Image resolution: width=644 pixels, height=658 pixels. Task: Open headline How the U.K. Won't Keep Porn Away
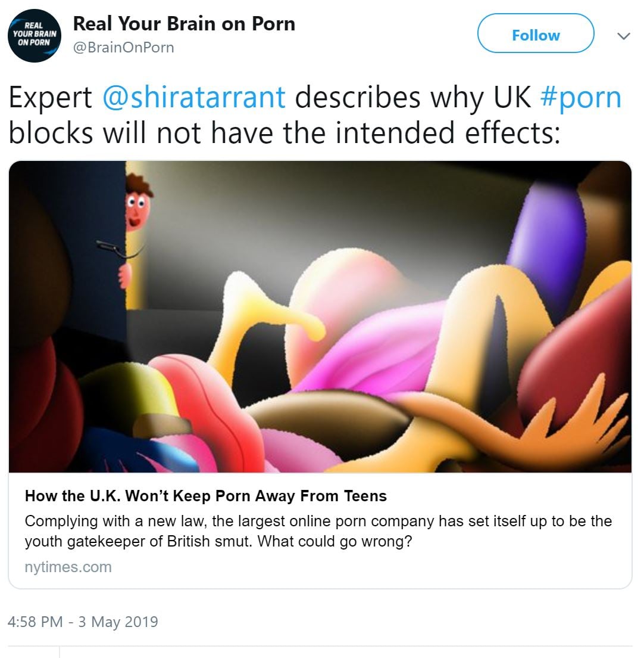click(206, 496)
